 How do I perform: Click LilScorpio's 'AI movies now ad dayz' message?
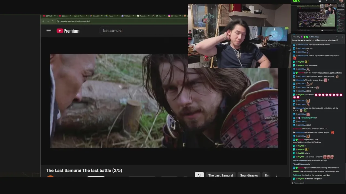point(315,80)
